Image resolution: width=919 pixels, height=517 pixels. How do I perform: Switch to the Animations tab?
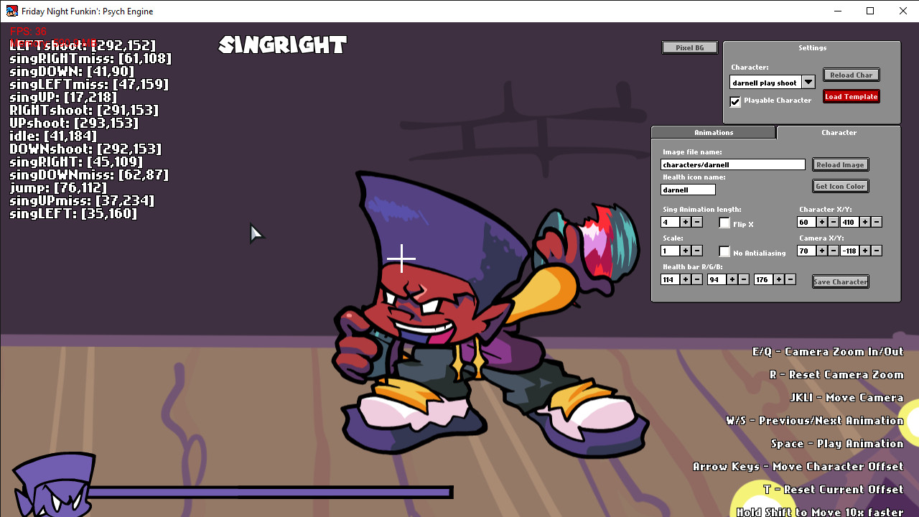[714, 132]
